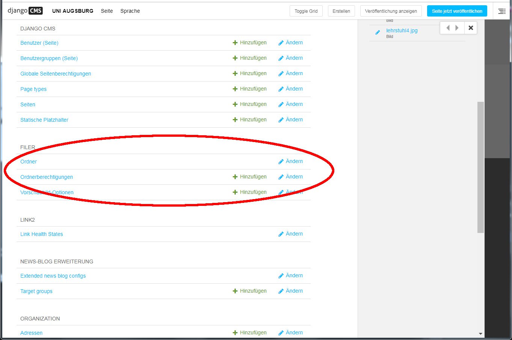Click Ändern for Target groups
The height and width of the screenshot is (340, 512).
(291, 291)
